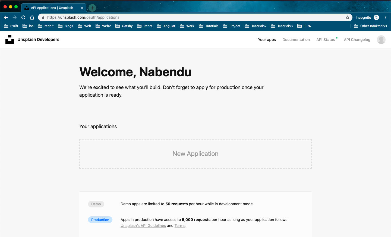Click the macOS yellow minimize button
Image resolution: width=391 pixels, height=237 pixels.
[x=11, y=7]
